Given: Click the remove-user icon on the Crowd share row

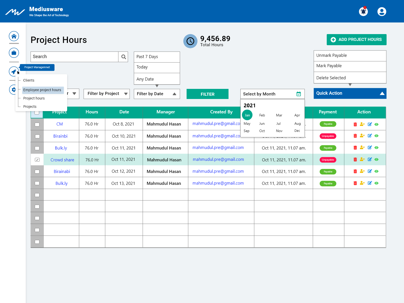Looking at the screenshot, I should [x=362, y=160].
